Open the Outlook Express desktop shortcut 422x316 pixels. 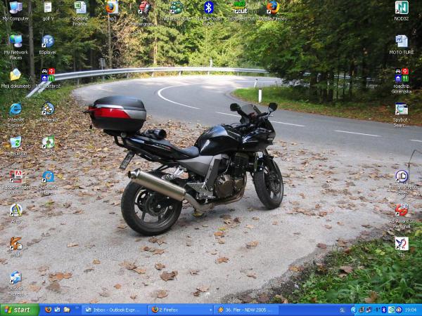click(x=15, y=278)
